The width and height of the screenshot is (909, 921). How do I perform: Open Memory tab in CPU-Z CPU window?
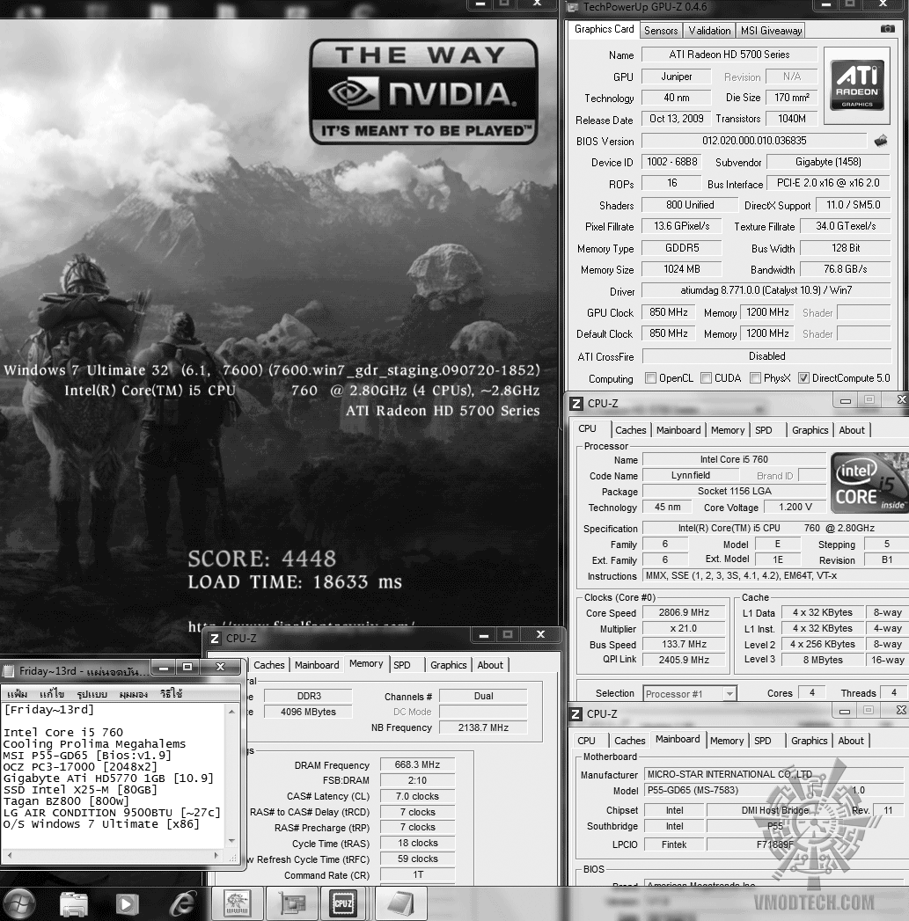point(728,430)
